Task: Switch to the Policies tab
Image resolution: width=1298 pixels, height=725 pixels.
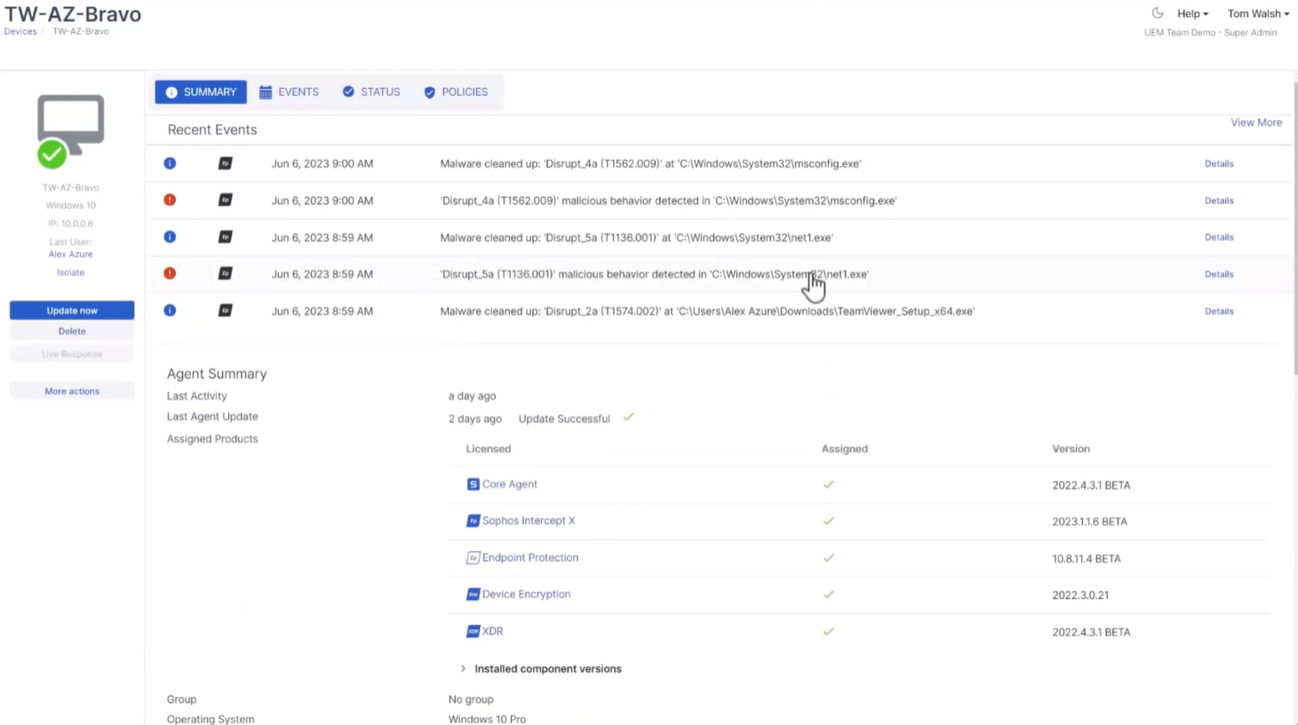Action: [456, 92]
